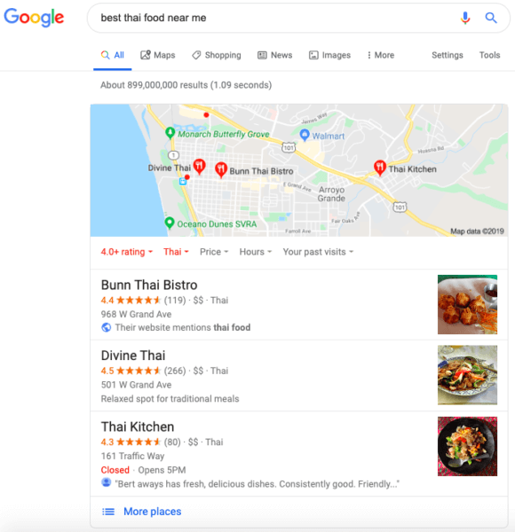This screenshot has height=532, width=515.
Task: Switch to the Maps tab
Action: pyautogui.click(x=158, y=55)
